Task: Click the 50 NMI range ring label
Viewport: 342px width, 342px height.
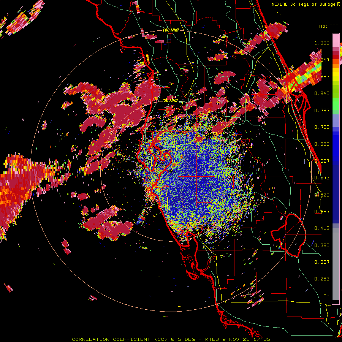Action: click(x=171, y=101)
